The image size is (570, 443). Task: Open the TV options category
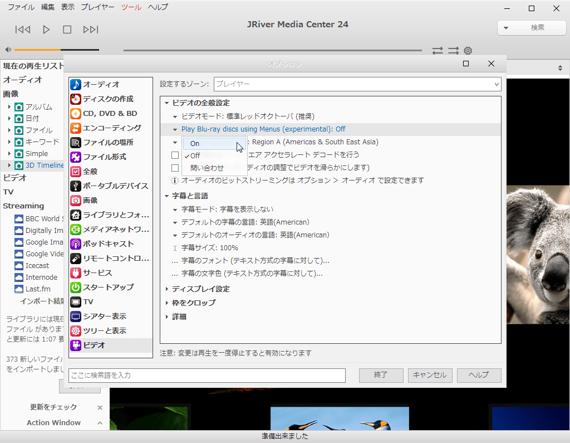[111, 302]
